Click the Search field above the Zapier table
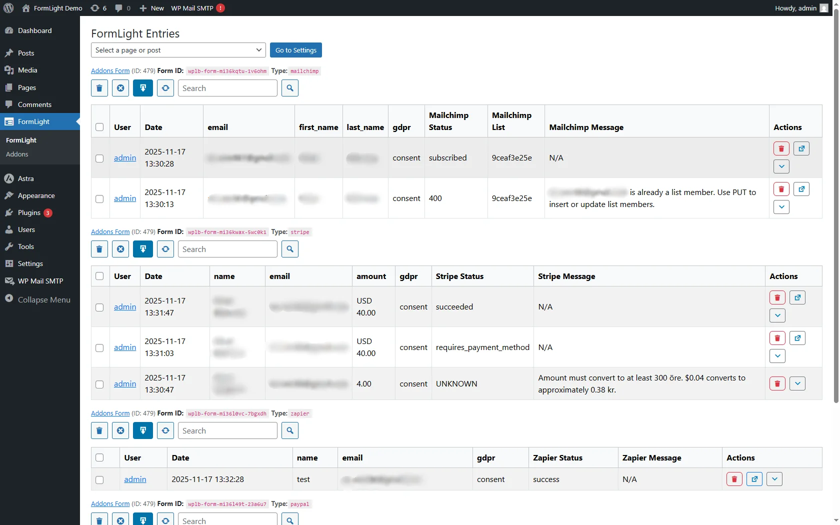 pos(227,430)
